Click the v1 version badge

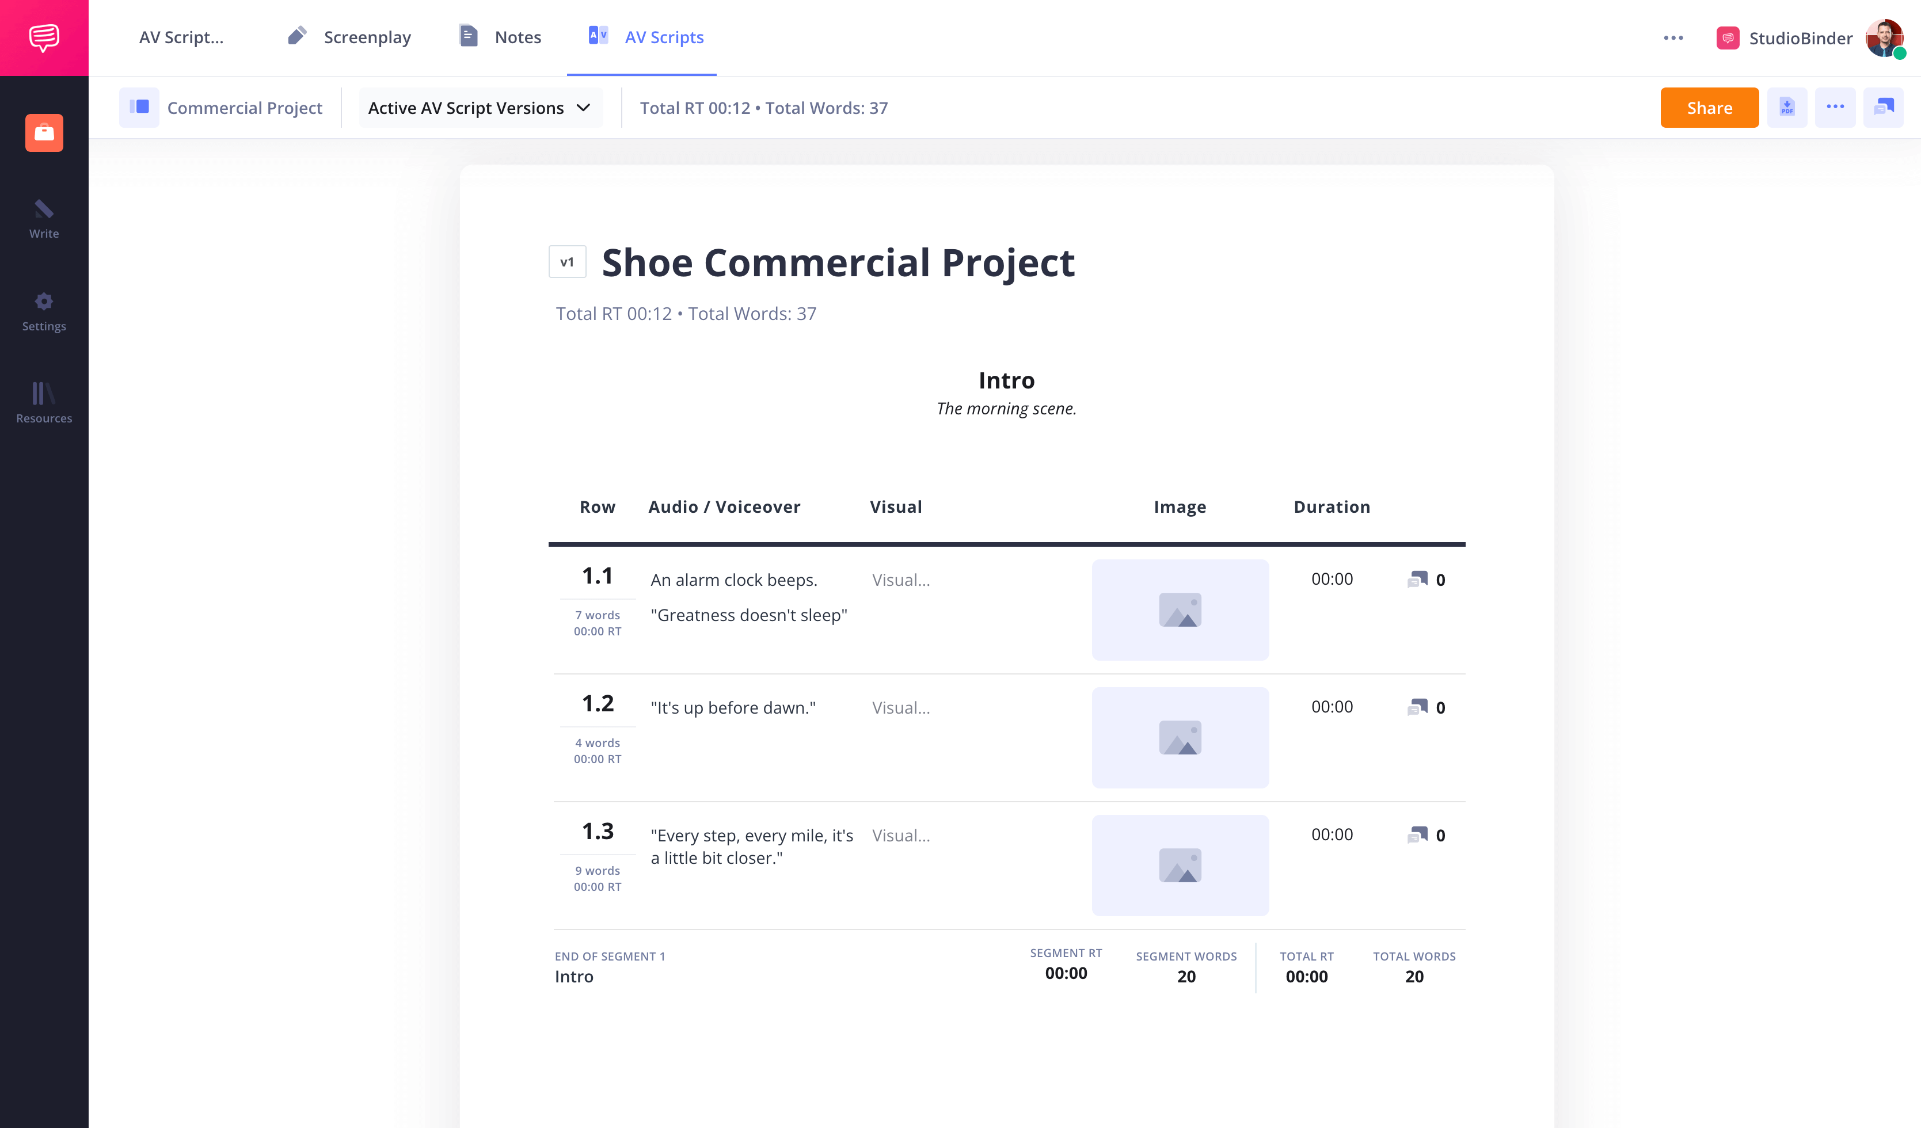[x=567, y=262]
